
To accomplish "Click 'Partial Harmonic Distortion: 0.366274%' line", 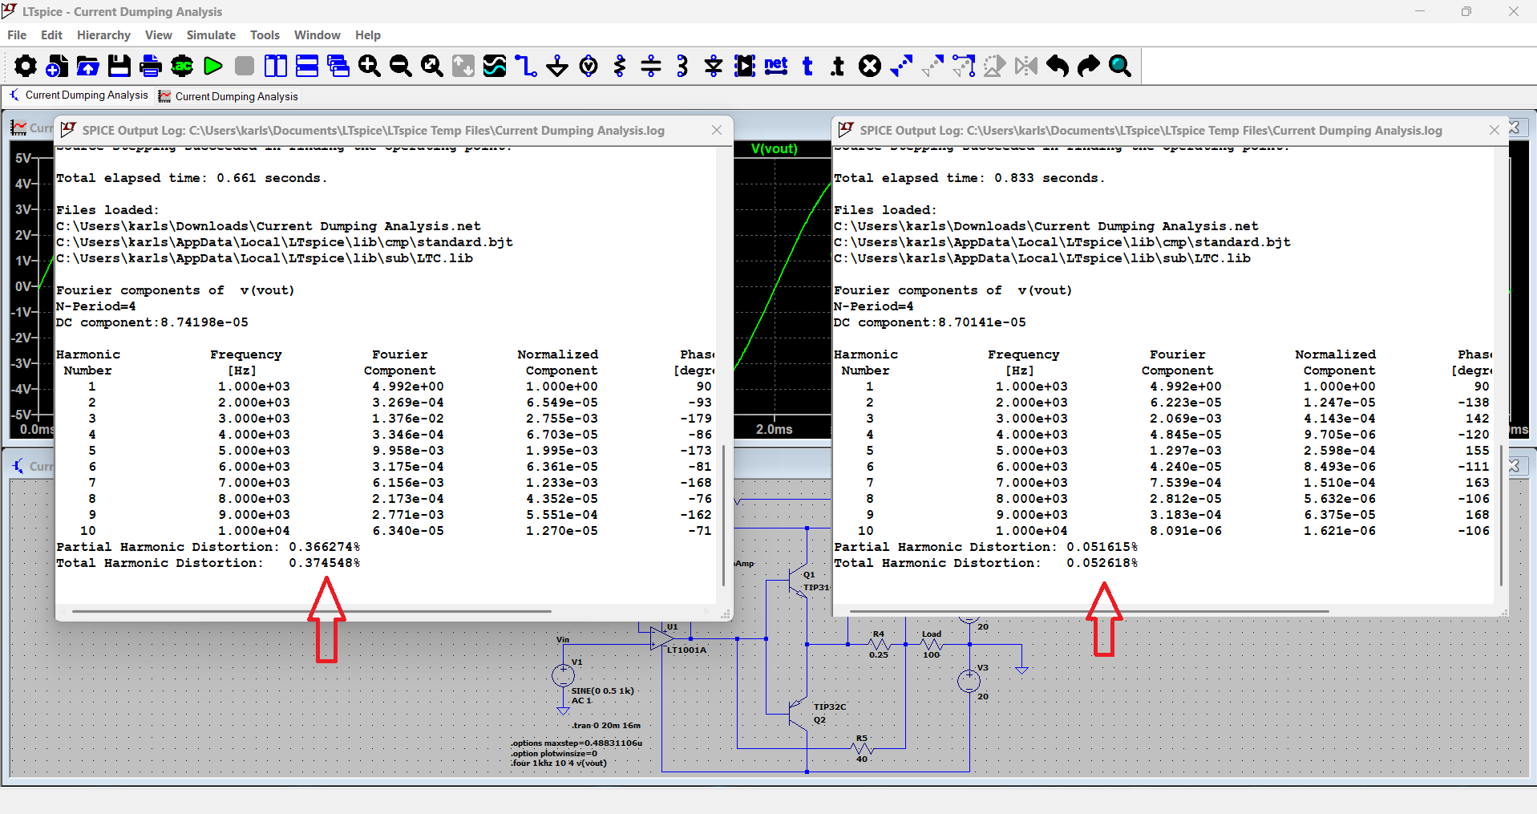I will (x=208, y=547).
